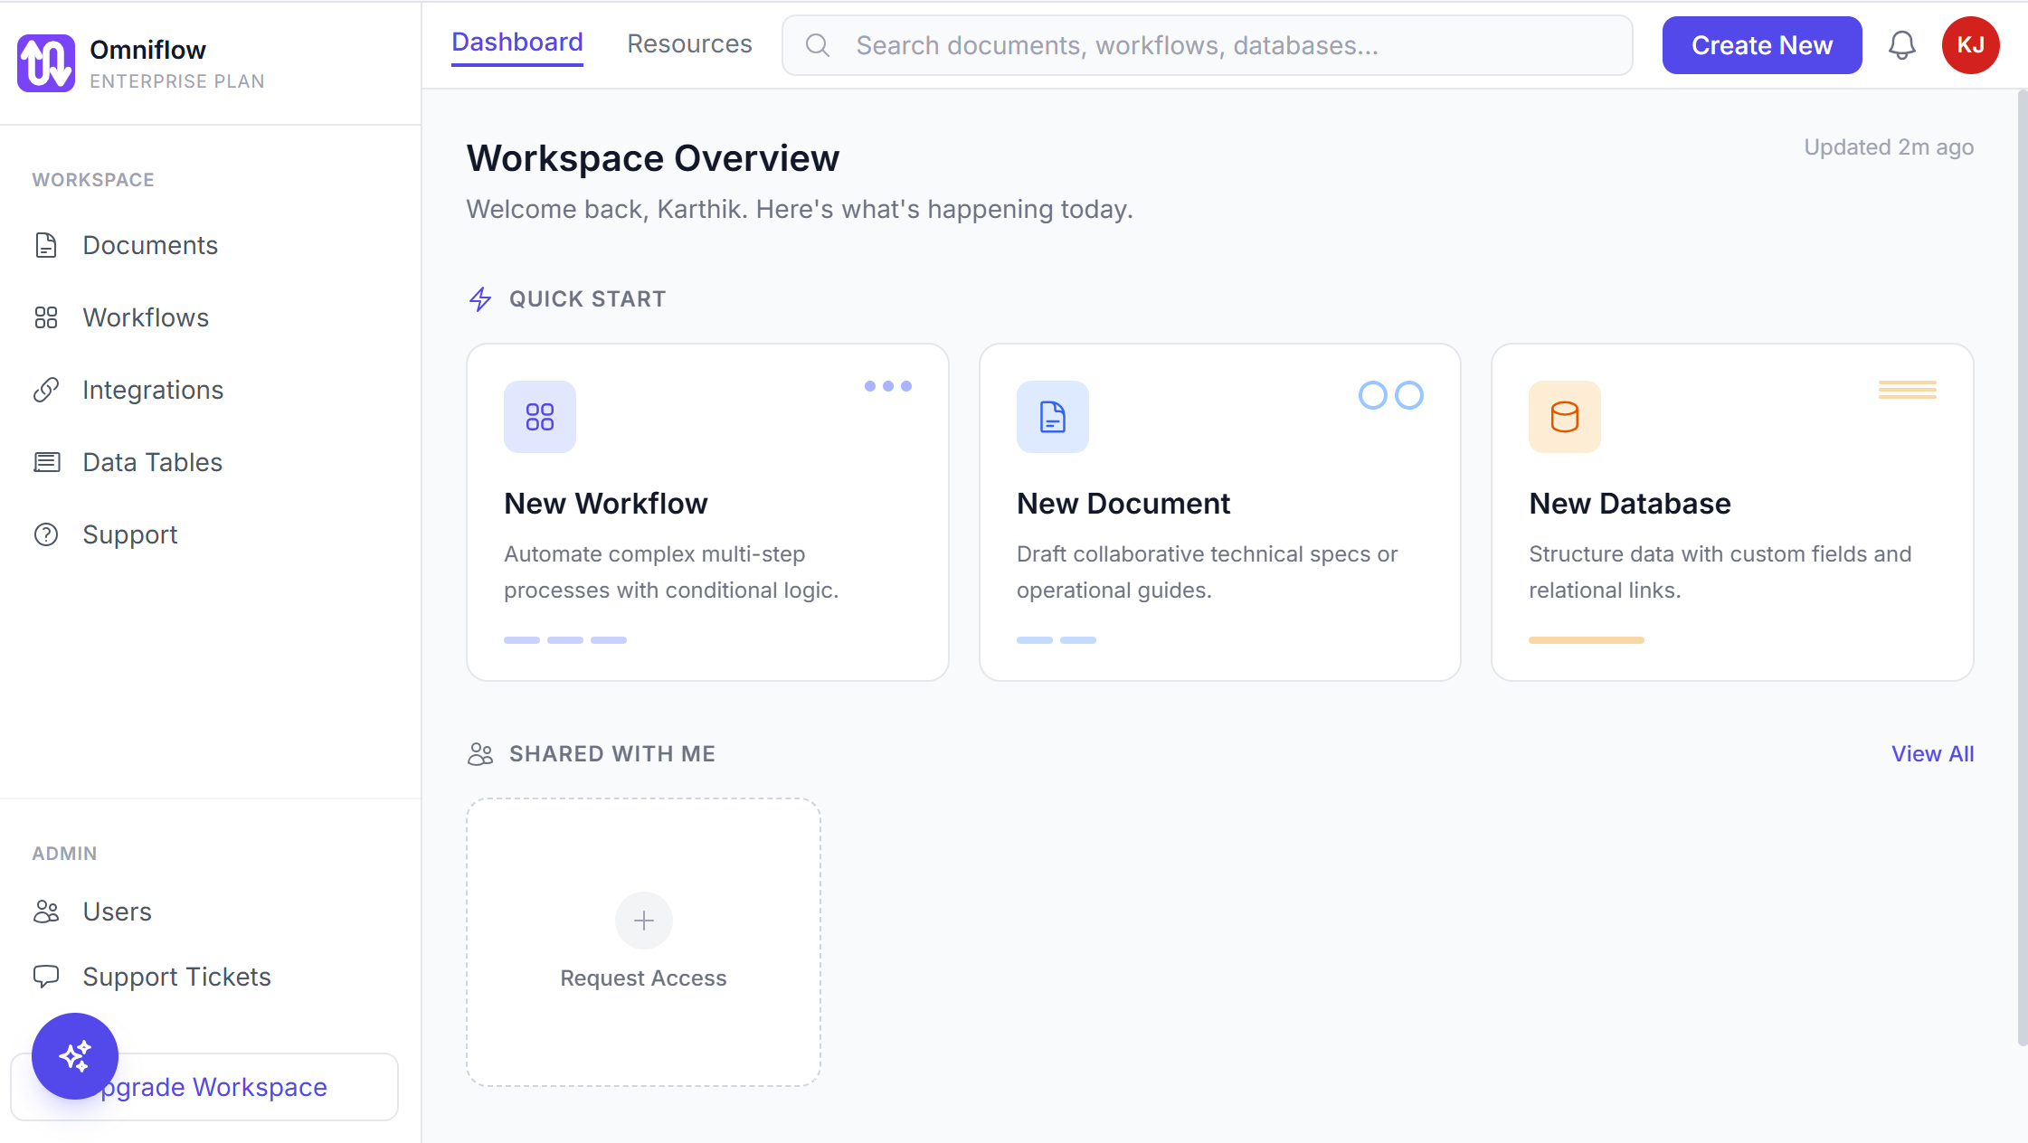The height and width of the screenshot is (1143, 2028).
Task: Click the New Database orange progress bar
Action: (1587, 640)
